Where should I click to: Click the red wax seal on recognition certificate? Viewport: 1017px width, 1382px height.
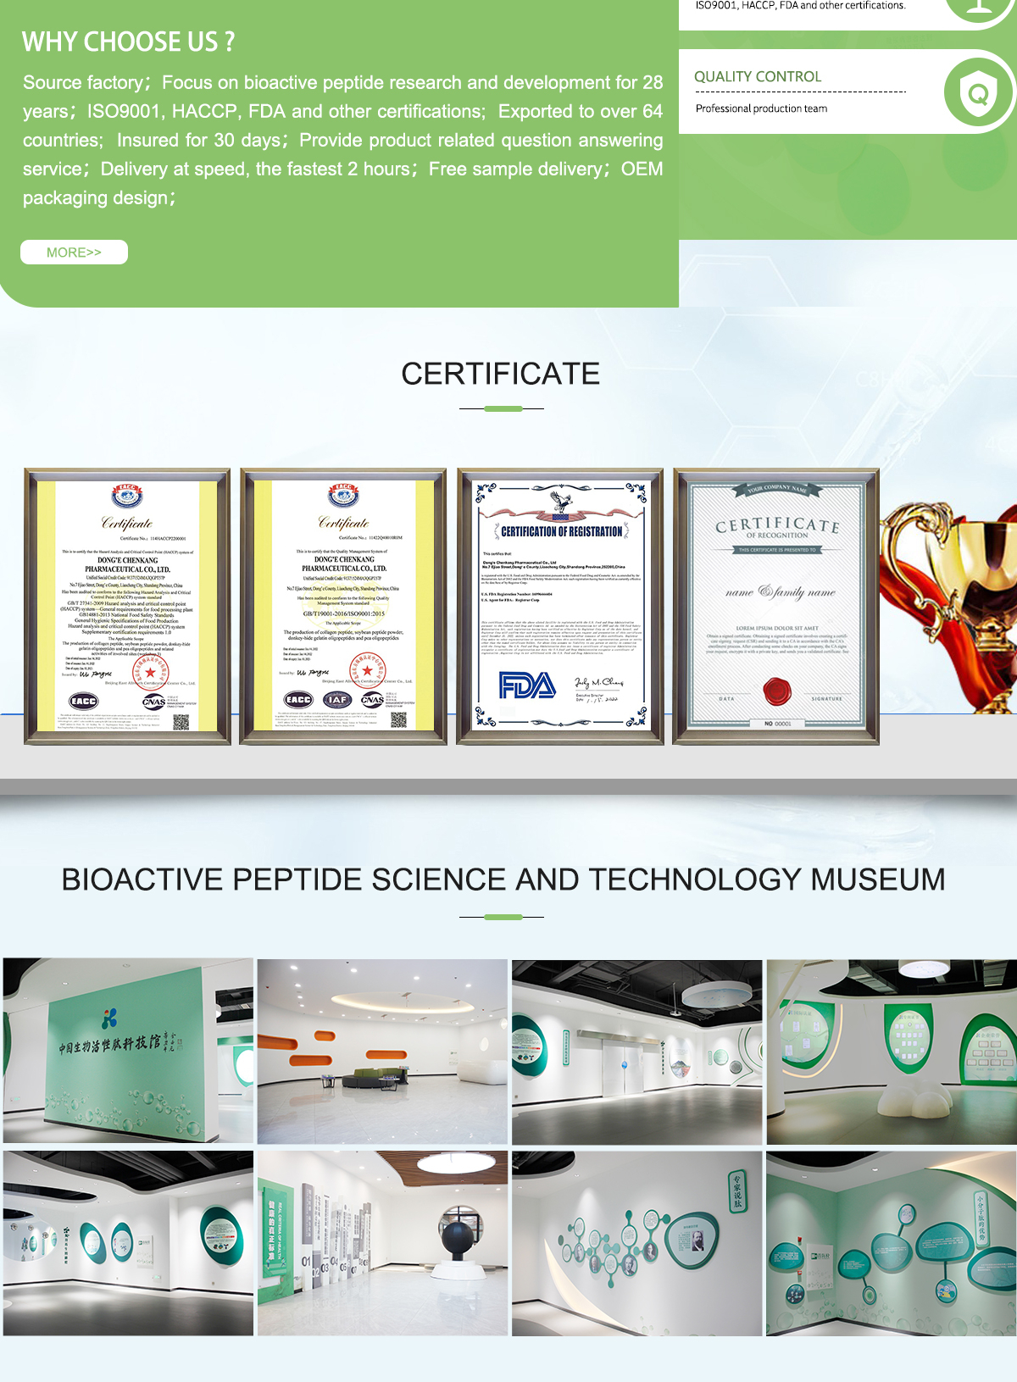(x=776, y=691)
